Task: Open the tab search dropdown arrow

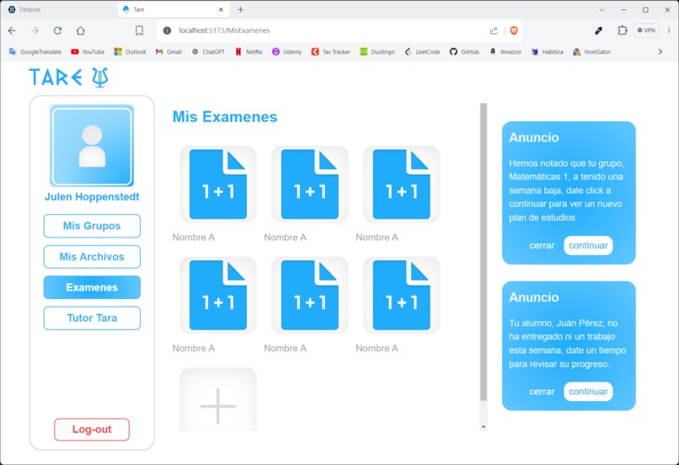Action: click(x=601, y=9)
